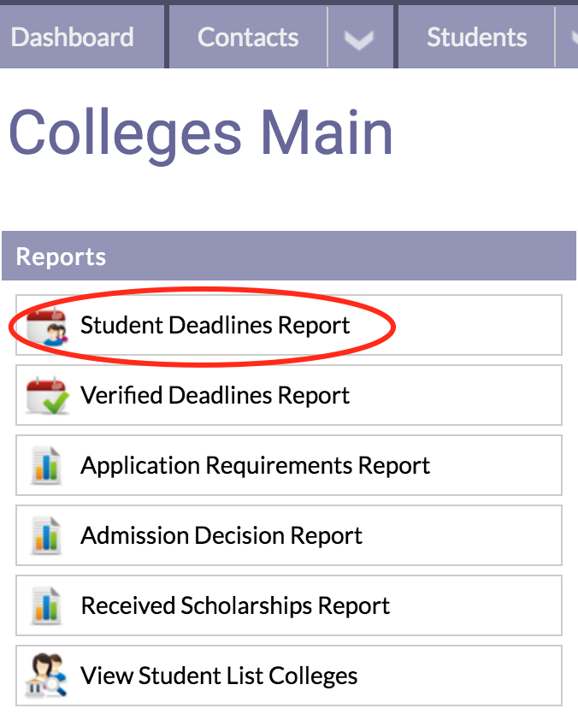Click empty space in Received Scholarships row
The height and width of the screenshot is (720, 578).
coord(475,605)
